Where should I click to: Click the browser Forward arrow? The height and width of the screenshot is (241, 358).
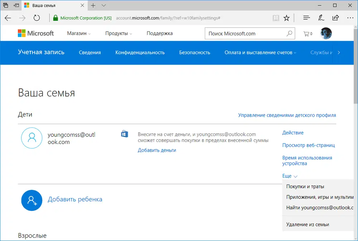point(22,18)
